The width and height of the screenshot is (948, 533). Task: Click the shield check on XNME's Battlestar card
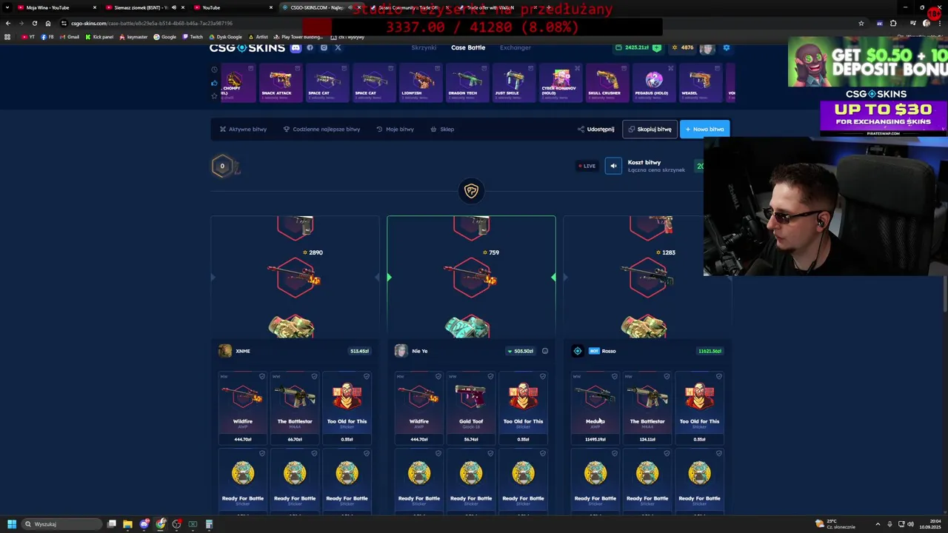click(314, 377)
